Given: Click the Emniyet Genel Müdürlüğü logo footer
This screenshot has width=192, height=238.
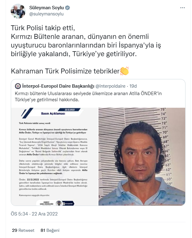Looking at the screenshot, I should pos(55,203).
